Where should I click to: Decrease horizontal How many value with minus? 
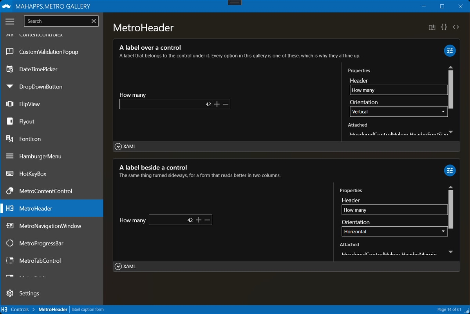pos(208,220)
